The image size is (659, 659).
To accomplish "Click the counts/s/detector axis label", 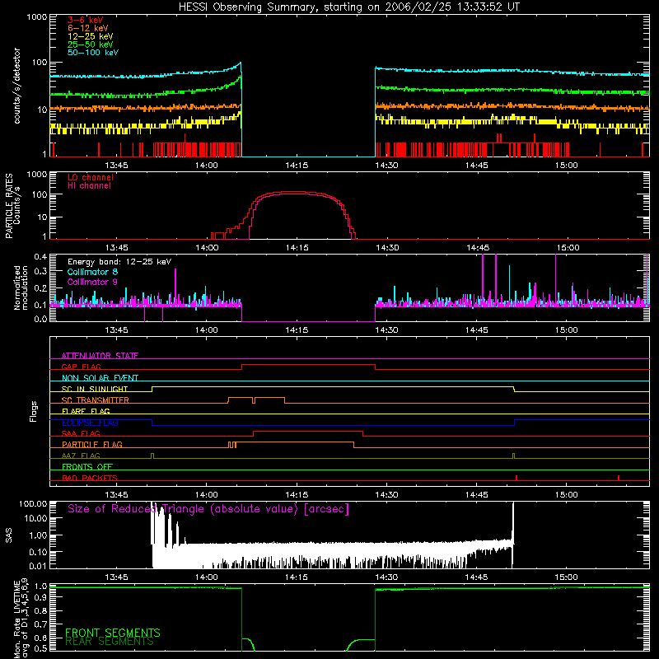I will tap(16, 86).
